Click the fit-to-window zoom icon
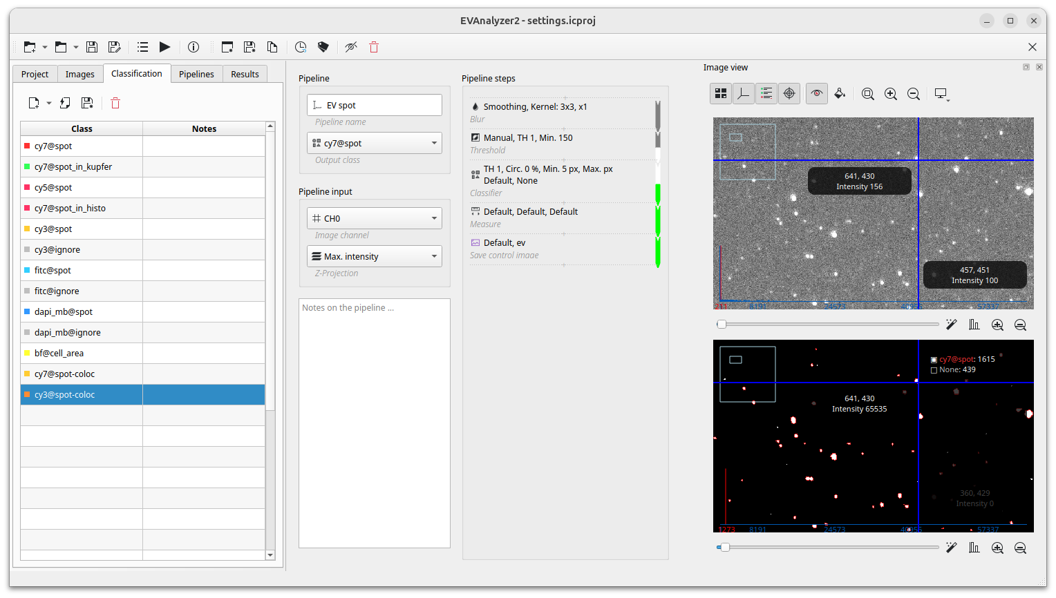1056x598 pixels. point(868,93)
